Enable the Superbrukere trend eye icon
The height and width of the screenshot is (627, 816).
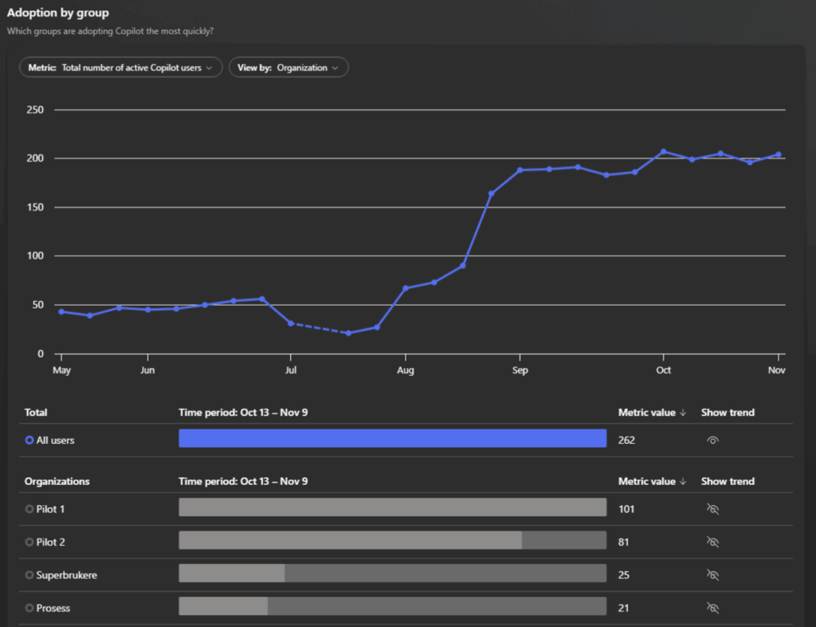coord(713,574)
